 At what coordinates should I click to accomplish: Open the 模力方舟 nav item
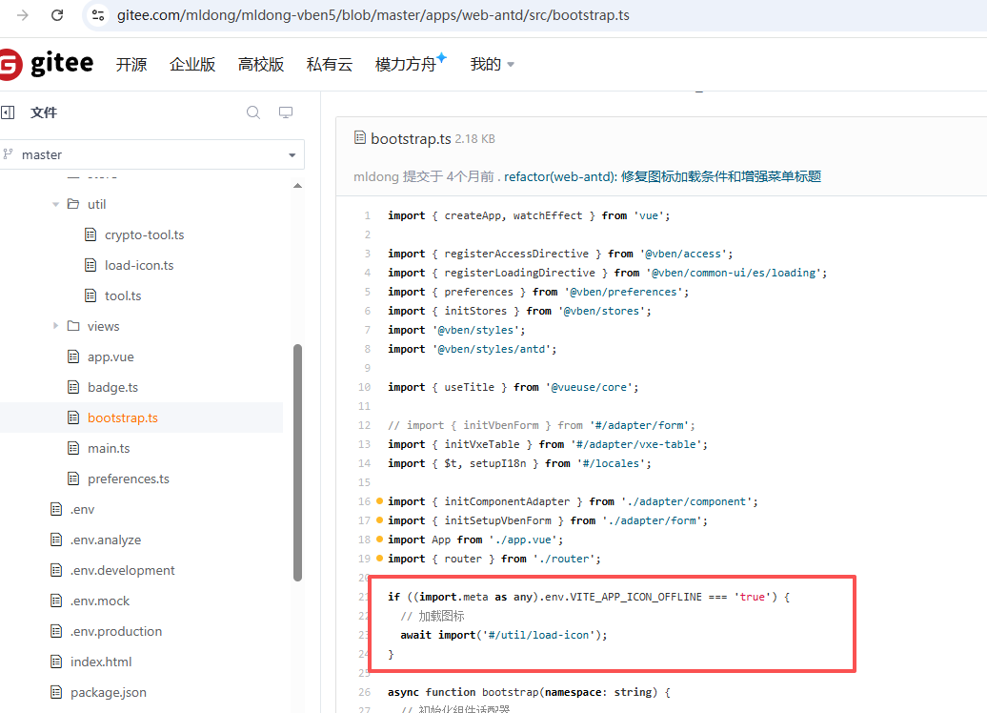click(406, 65)
